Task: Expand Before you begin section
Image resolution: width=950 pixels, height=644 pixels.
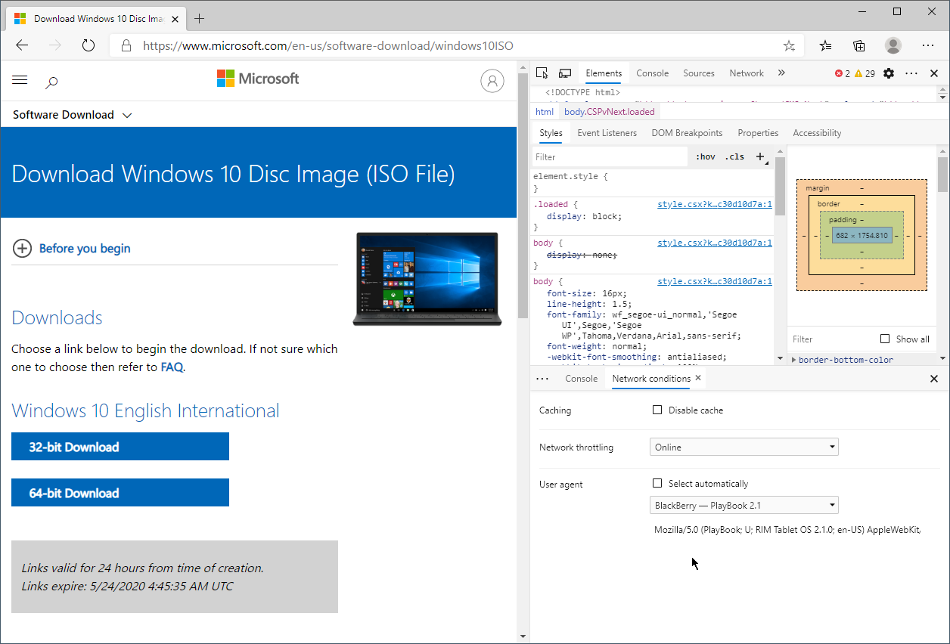Action: pyautogui.click(x=71, y=248)
